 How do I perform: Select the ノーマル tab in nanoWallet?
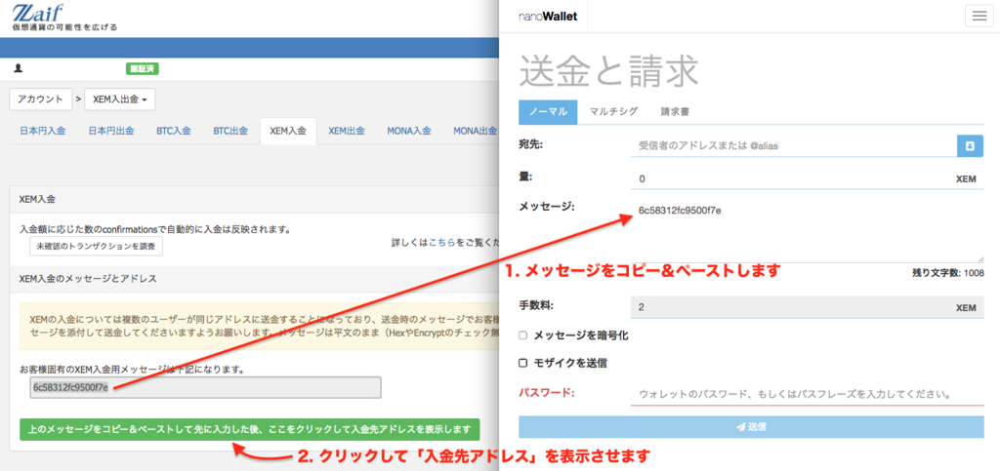click(548, 111)
